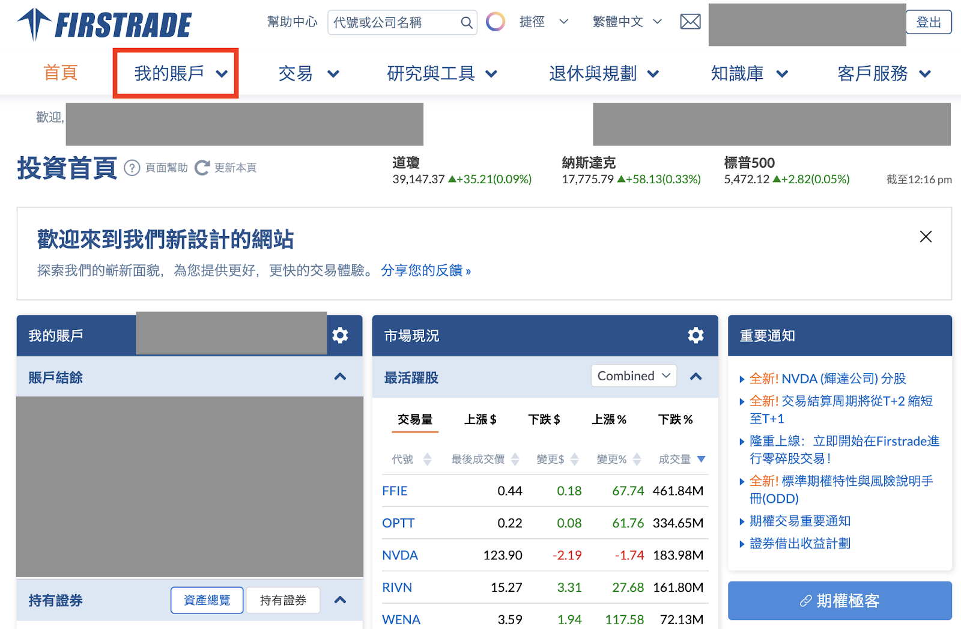Screen dimensions: 961x629
Task: Click the search magnifier icon
Action: pos(467,23)
